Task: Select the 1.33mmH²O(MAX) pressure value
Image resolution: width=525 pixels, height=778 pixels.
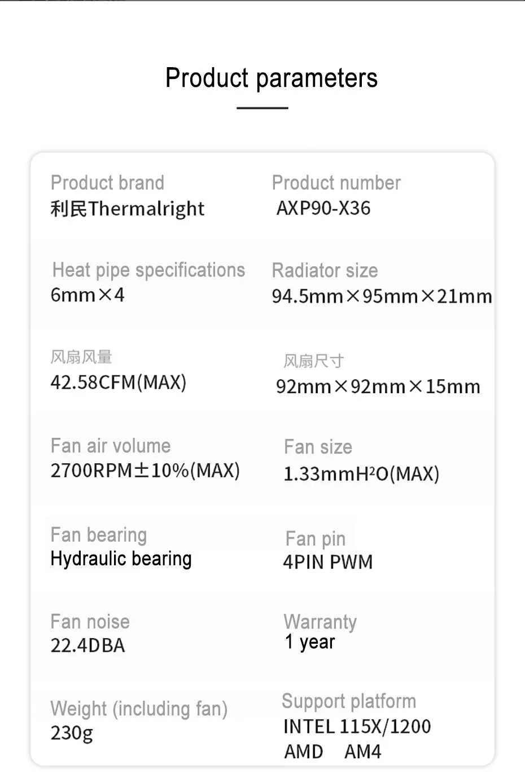Action: click(361, 474)
